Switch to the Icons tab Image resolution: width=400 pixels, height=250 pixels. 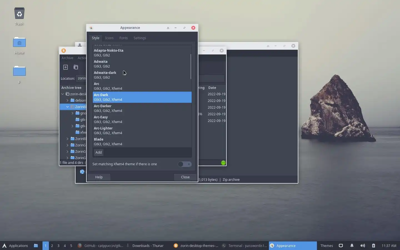[x=109, y=38]
